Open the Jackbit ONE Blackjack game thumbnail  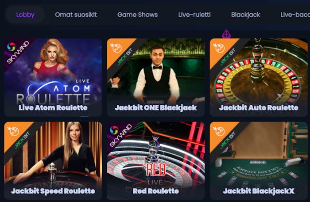155,77
